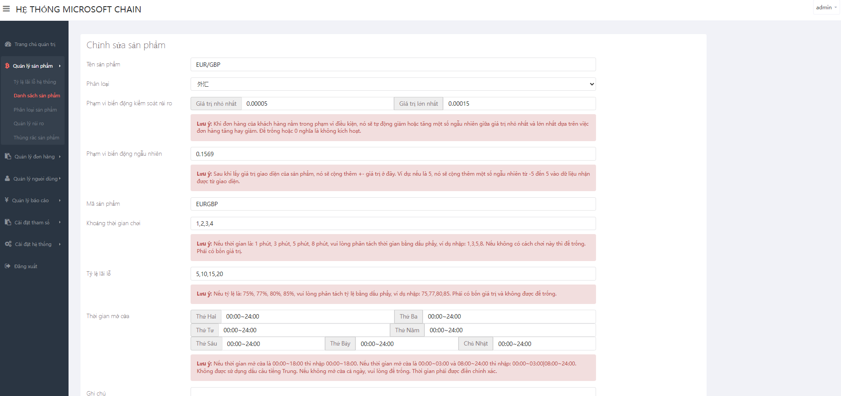Open the Phân loại sản phẩm page
The image size is (841, 396).
(35, 110)
